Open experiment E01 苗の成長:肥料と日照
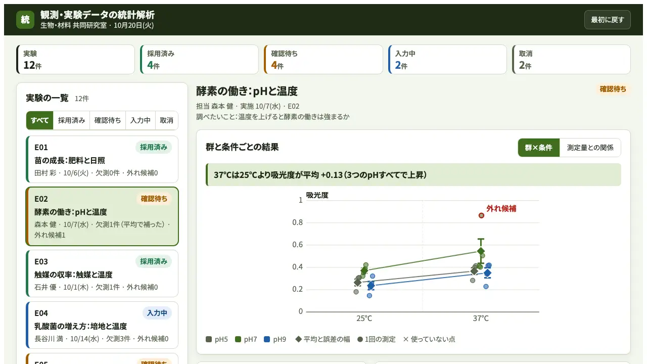This screenshot has width=647, height=364. pyautogui.click(x=102, y=159)
